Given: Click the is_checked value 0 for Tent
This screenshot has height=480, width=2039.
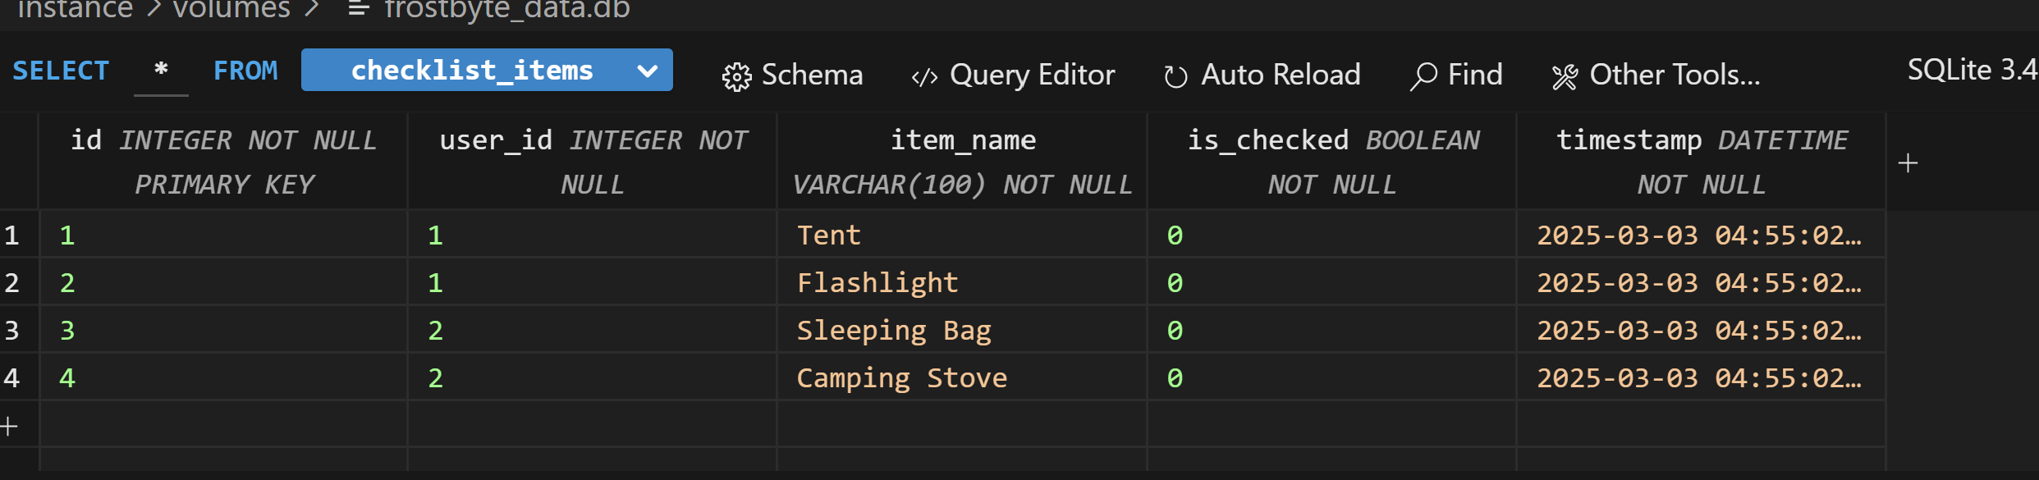Looking at the screenshot, I should 1174,235.
